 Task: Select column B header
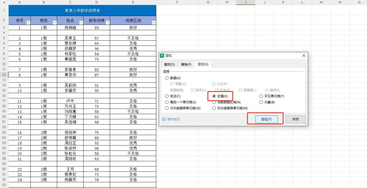(x=44, y=2)
